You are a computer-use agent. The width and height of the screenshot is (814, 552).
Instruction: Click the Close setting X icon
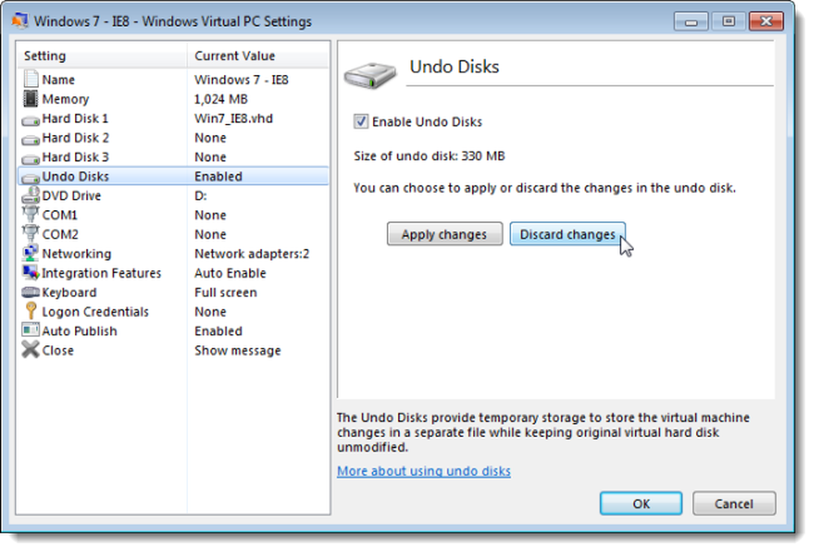coord(31,349)
